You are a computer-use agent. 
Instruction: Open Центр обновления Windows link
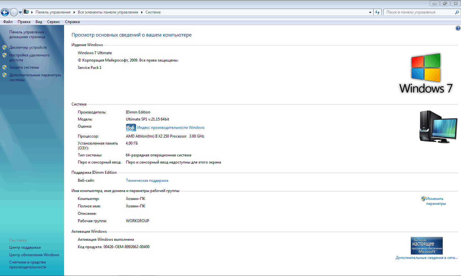click(34, 255)
